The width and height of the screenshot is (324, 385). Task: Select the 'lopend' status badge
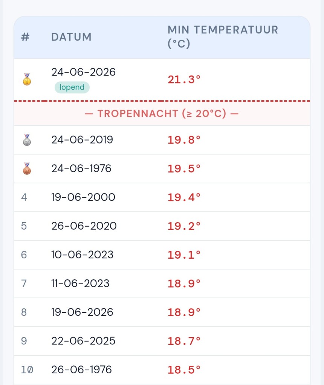click(72, 87)
